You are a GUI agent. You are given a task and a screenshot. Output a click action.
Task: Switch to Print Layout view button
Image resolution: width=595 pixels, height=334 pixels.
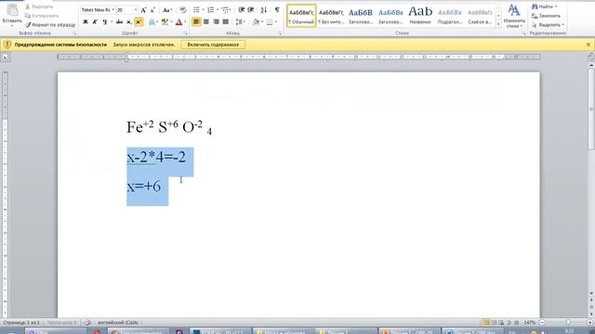[x=485, y=323]
